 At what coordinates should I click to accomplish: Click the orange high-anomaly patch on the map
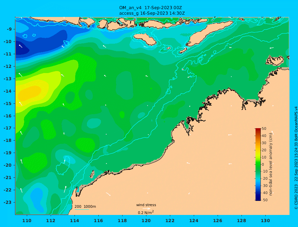coord(29,93)
